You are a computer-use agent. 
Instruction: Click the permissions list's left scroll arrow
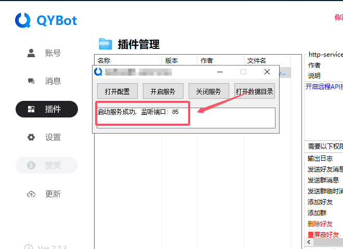[x=309, y=242]
